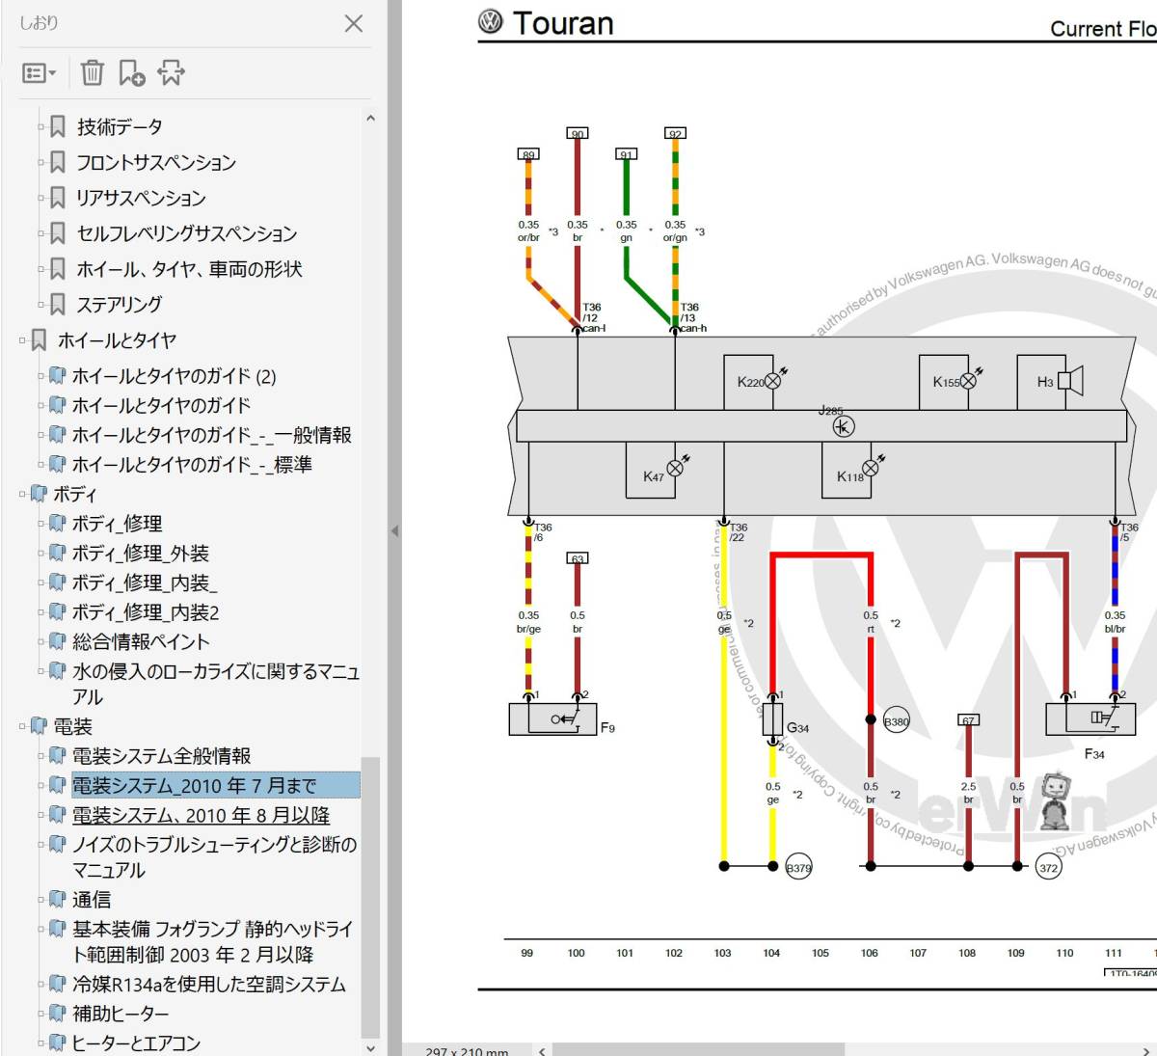
Task: Open the 技術データ bookmark
Action: tap(120, 126)
